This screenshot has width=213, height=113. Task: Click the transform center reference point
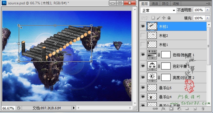[x=55, y=44]
